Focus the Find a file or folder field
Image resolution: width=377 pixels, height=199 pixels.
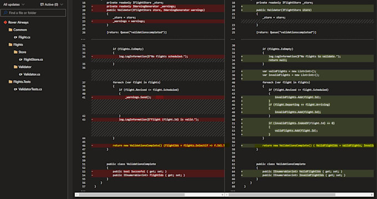tap(33, 13)
